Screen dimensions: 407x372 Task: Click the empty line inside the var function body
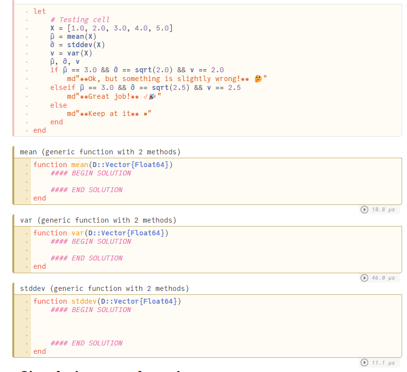pyautogui.click(x=98, y=250)
